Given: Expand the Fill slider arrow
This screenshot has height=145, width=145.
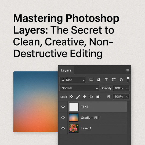Looking at the screenshot, I should [x=127, y=97].
